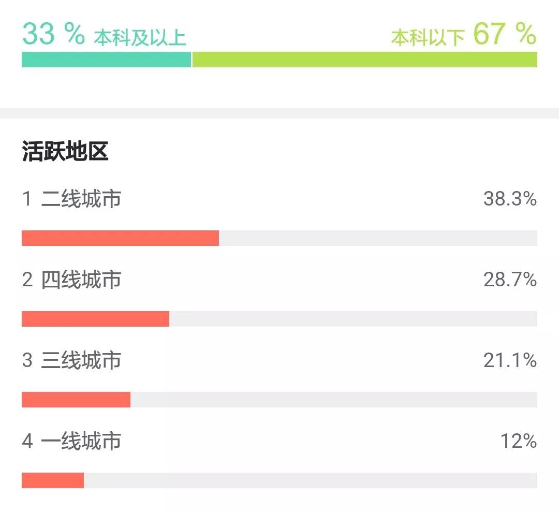Viewport: 559px width, 512px height.
Task: Click the gray divider above 活跃地区
Action: (279, 113)
